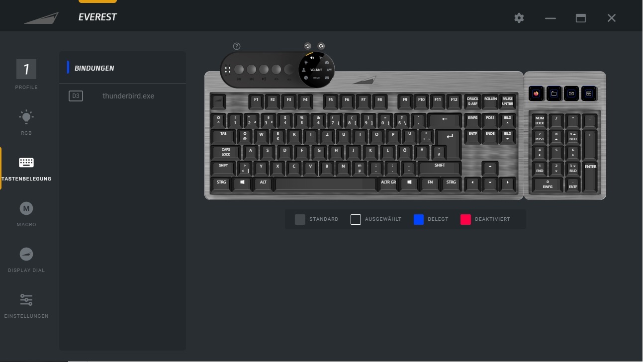Open the Display Dial section

coord(26,260)
